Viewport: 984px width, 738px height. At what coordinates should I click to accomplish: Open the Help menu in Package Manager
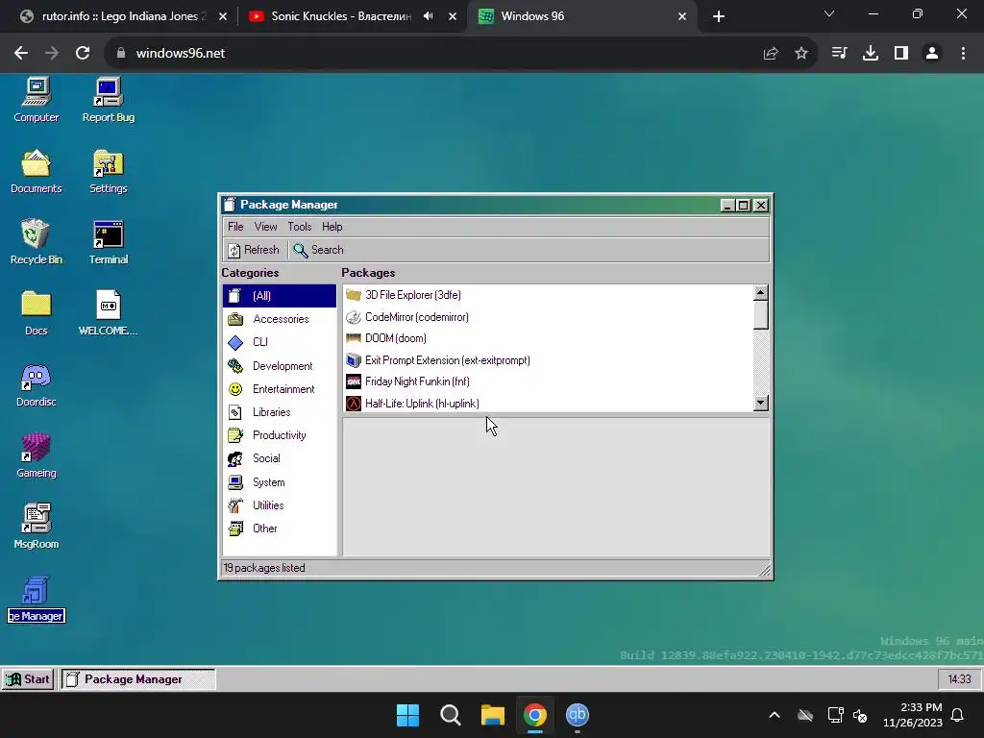tap(332, 227)
